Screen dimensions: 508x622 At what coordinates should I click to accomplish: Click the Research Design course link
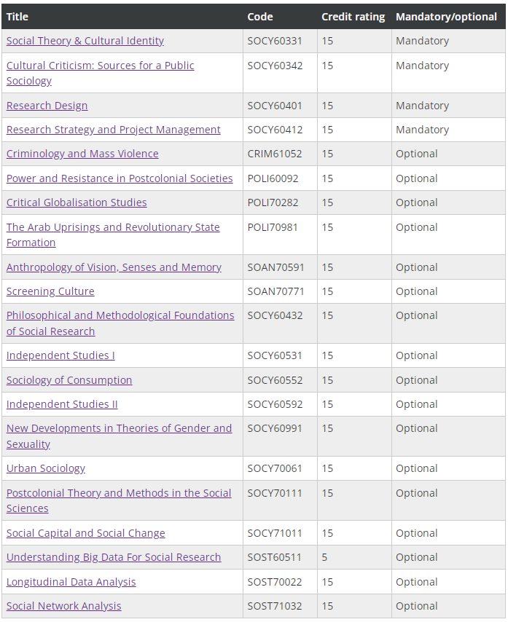point(47,106)
